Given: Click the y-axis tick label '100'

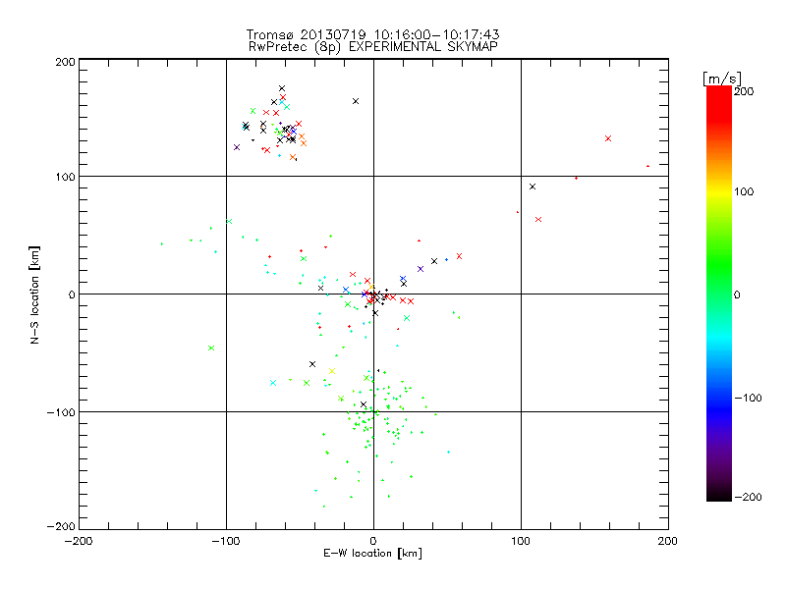Looking at the screenshot, I should 65,177.
